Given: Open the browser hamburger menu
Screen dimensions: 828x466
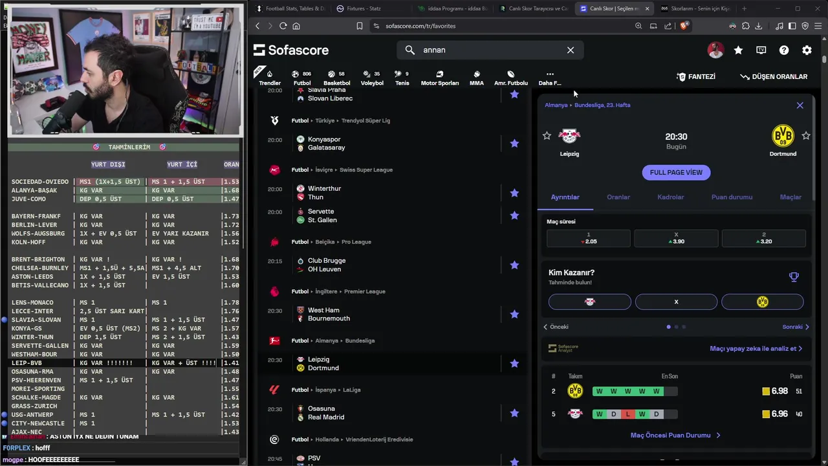Looking at the screenshot, I should (818, 26).
